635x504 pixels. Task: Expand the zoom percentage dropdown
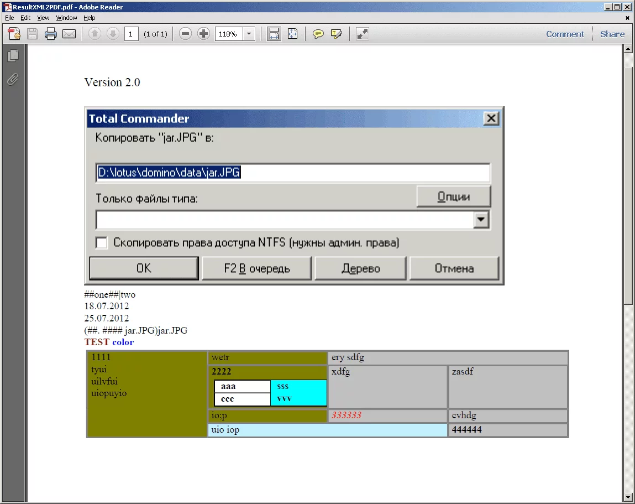coord(249,34)
